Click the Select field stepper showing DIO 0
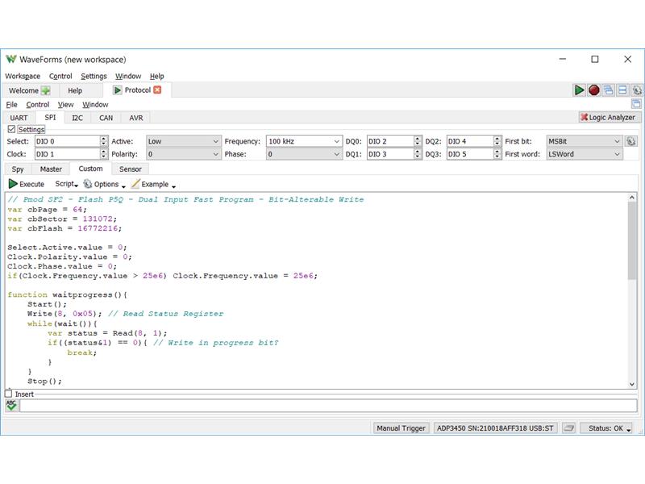Image resolution: width=645 pixels, height=484 pixels. (71, 141)
